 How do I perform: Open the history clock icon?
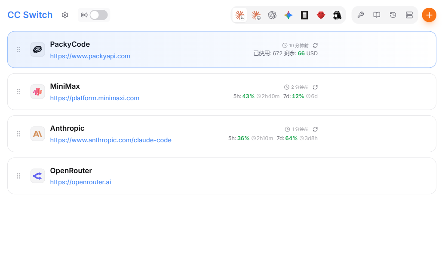pos(393,15)
